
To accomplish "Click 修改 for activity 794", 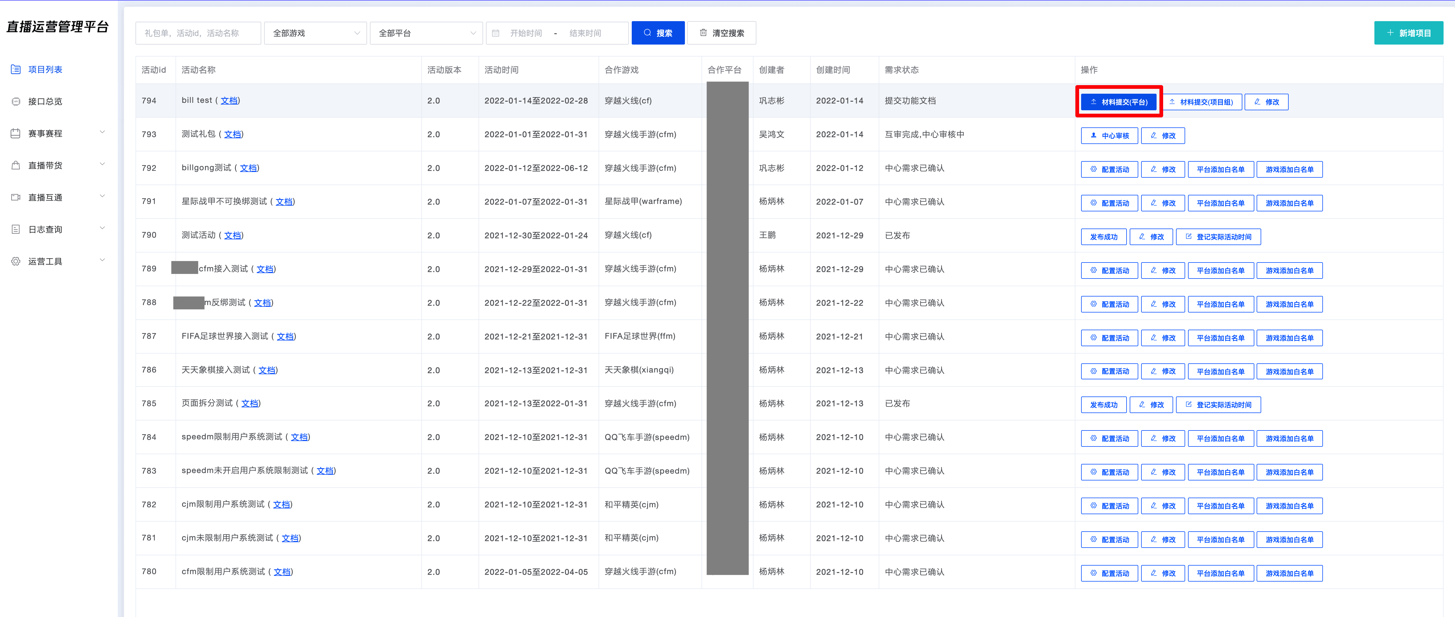I will (1266, 102).
